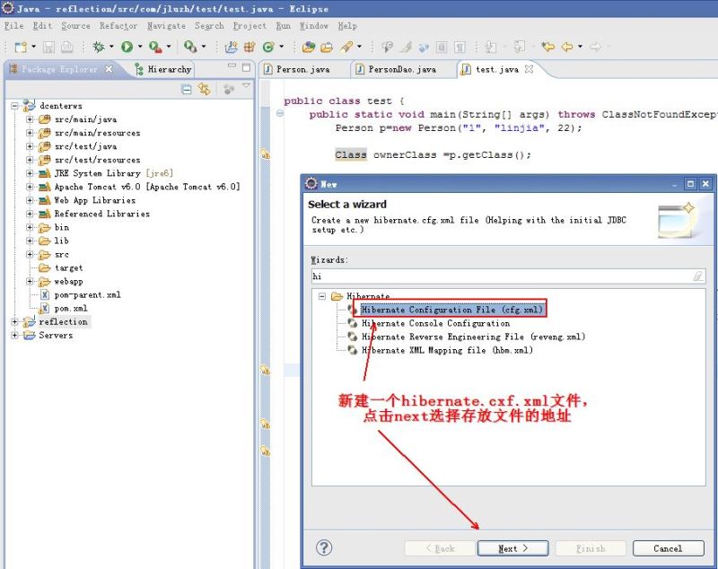Collapse the dcenterws project node
718x569 pixels.
click(14, 106)
